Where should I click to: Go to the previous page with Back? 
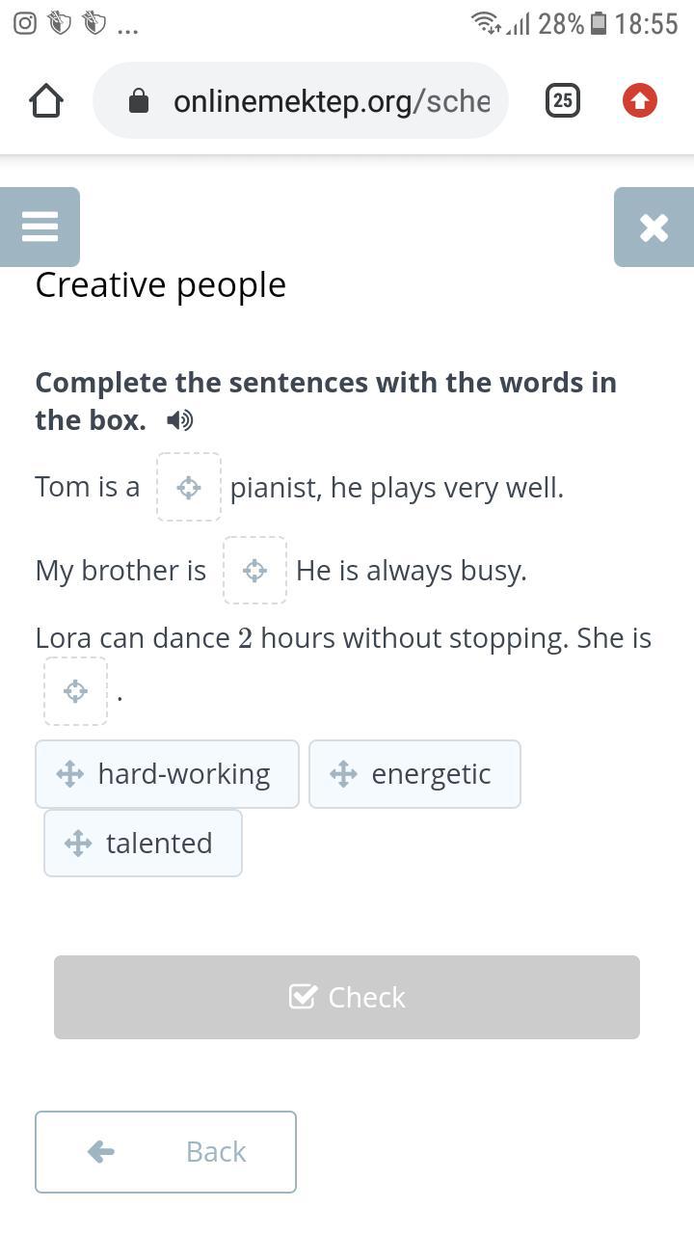166,1152
